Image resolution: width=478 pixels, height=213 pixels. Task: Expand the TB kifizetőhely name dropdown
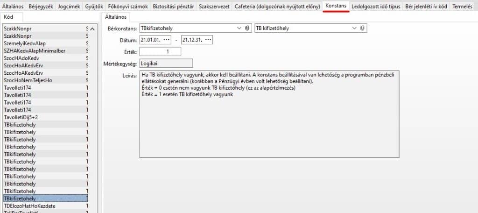(x=354, y=28)
